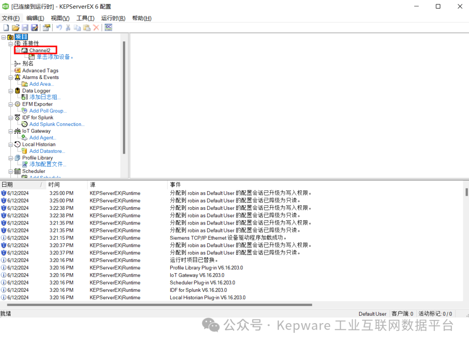
Task: Launch the Quick Client QC icon
Action: pyautogui.click(x=108, y=28)
